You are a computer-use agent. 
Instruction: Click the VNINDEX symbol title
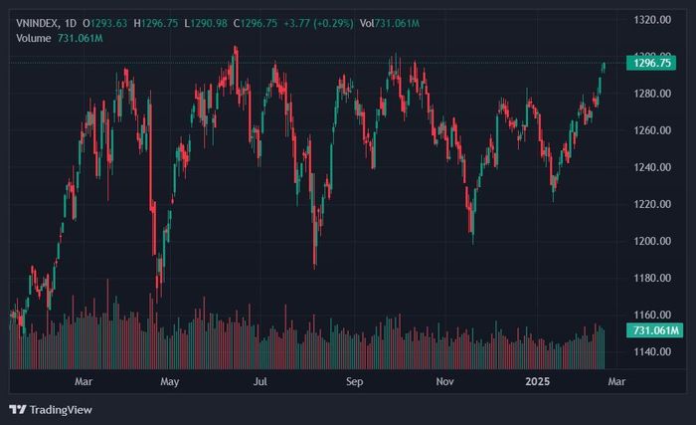pyautogui.click(x=38, y=23)
